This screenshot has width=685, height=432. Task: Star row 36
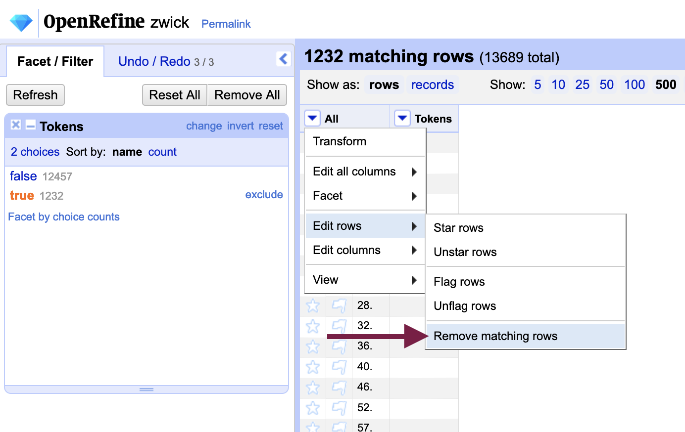pyautogui.click(x=313, y=346)
